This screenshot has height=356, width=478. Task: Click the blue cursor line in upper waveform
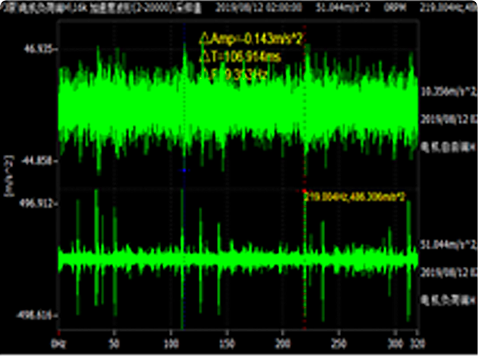click(x=184, y=109)
